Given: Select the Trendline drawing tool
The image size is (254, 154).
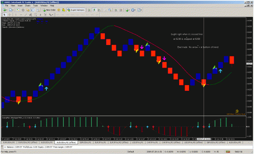Looking at the screenshot, I should 26,15.
